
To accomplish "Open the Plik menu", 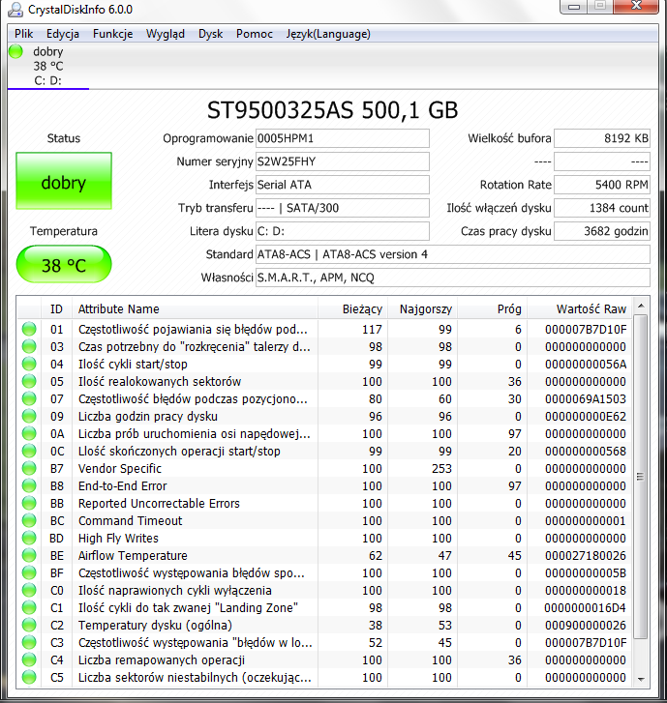I will point(24,34).
